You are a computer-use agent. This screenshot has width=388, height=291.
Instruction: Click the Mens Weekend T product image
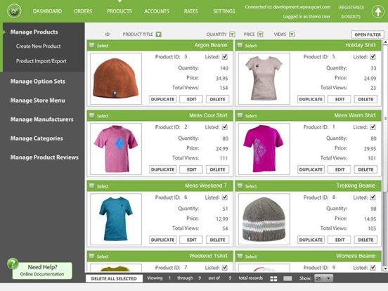(116, 219)
